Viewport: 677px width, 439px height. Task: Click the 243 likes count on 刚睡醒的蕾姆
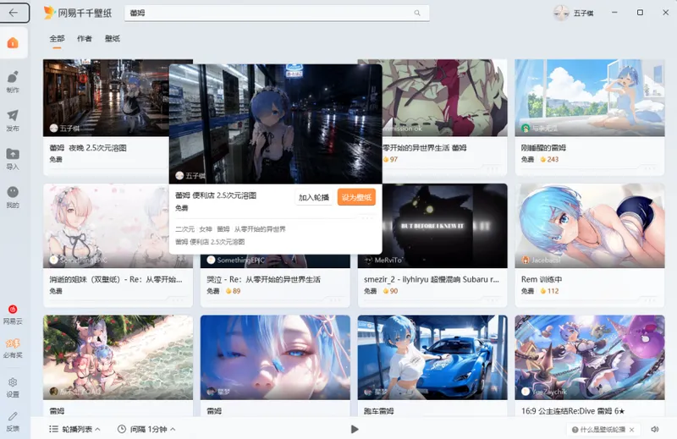click(x=549, y=159)
